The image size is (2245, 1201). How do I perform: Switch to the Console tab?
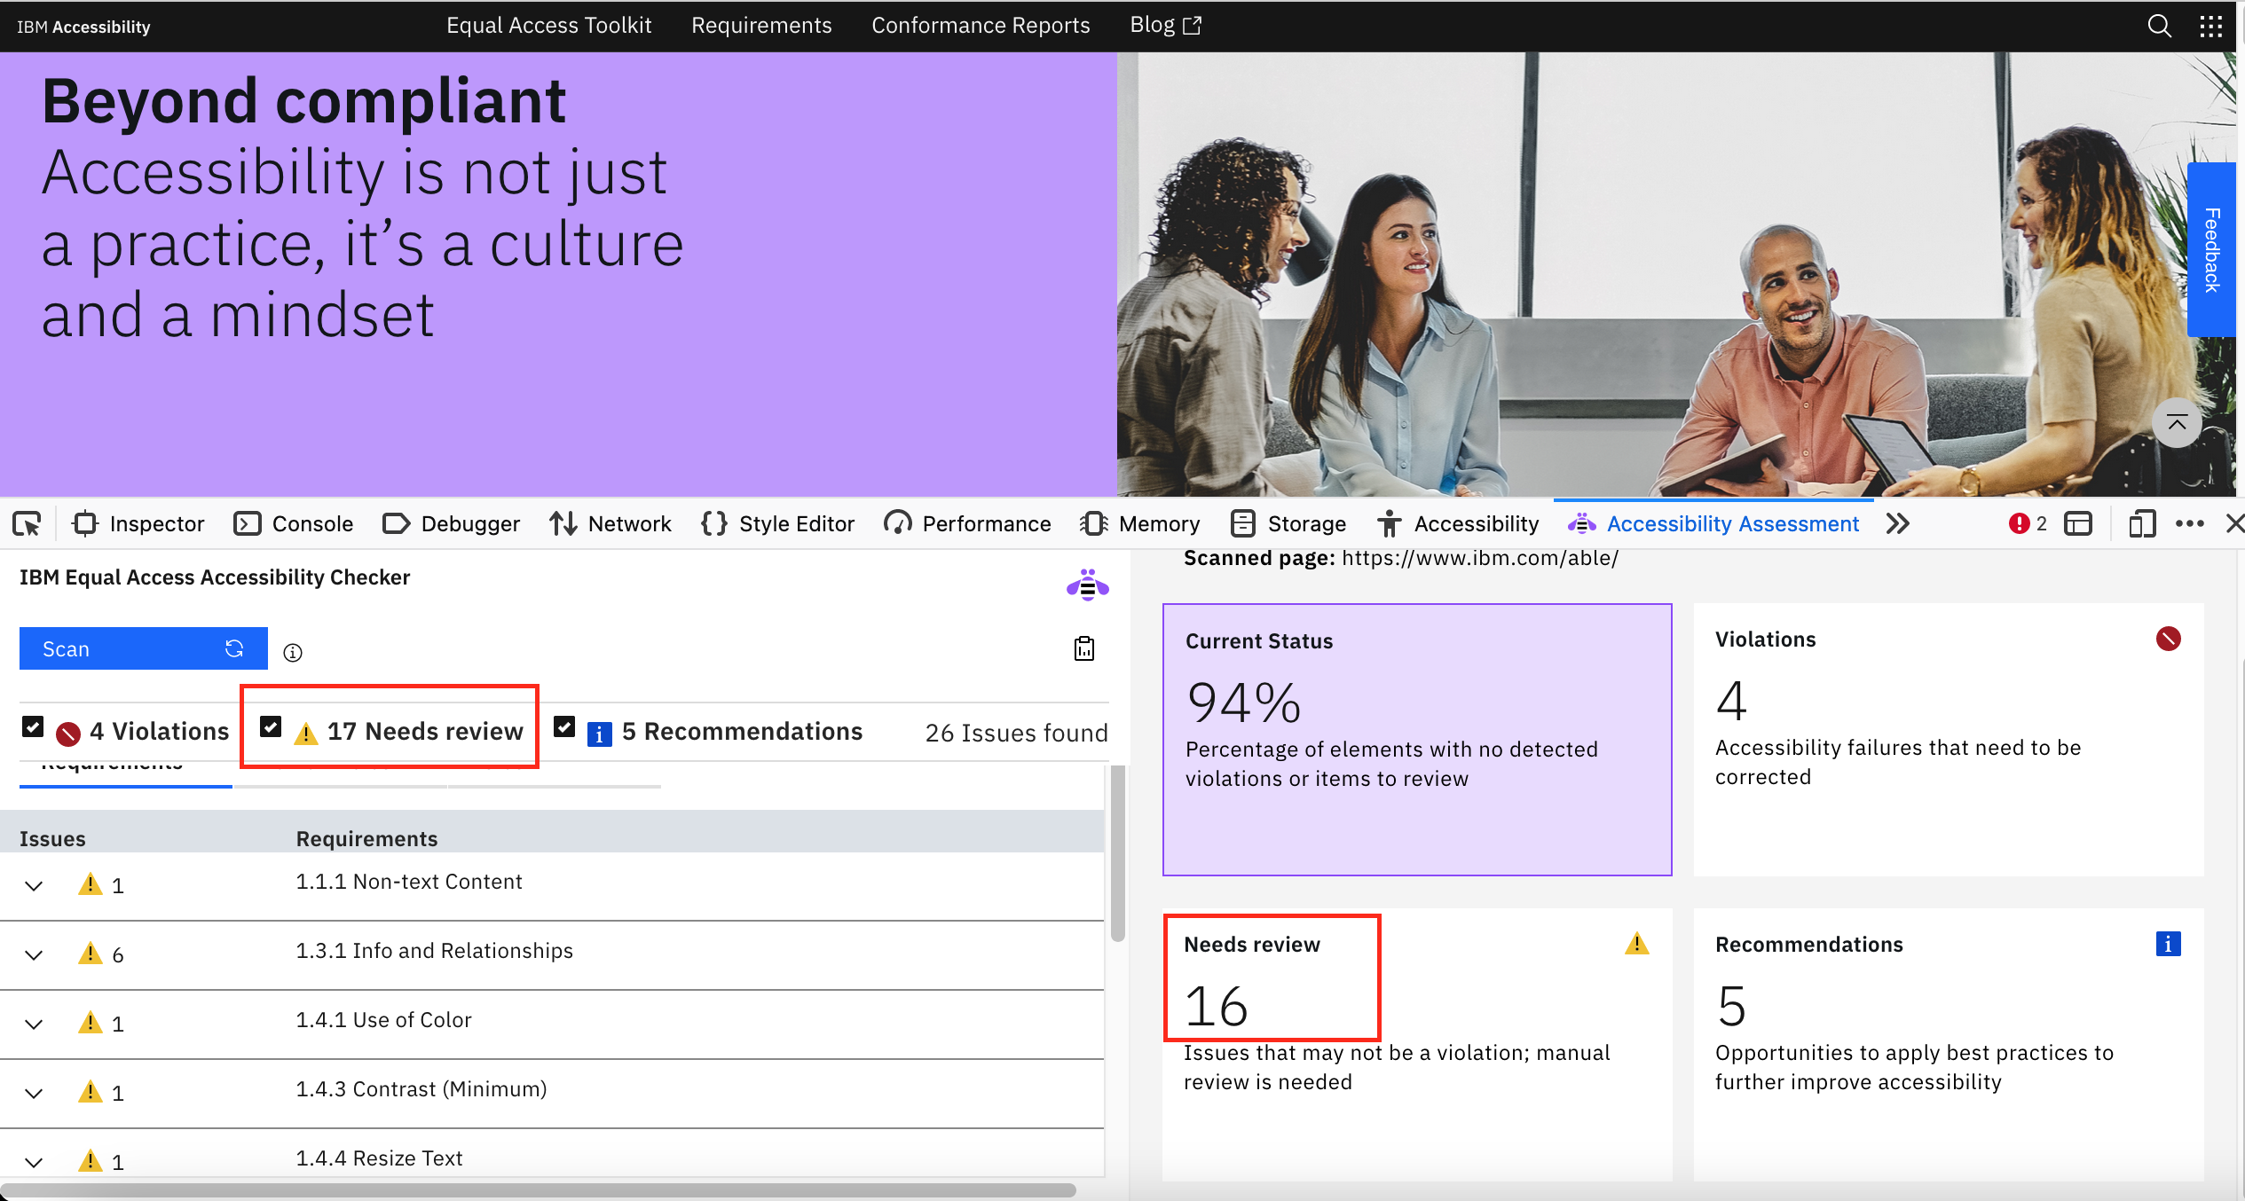coord(294,523)
